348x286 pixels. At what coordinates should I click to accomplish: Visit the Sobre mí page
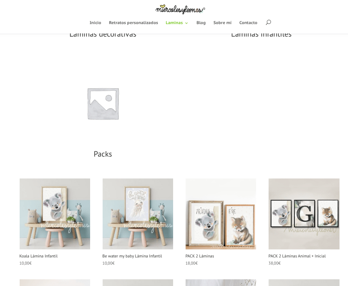click(x=222, y=23)
